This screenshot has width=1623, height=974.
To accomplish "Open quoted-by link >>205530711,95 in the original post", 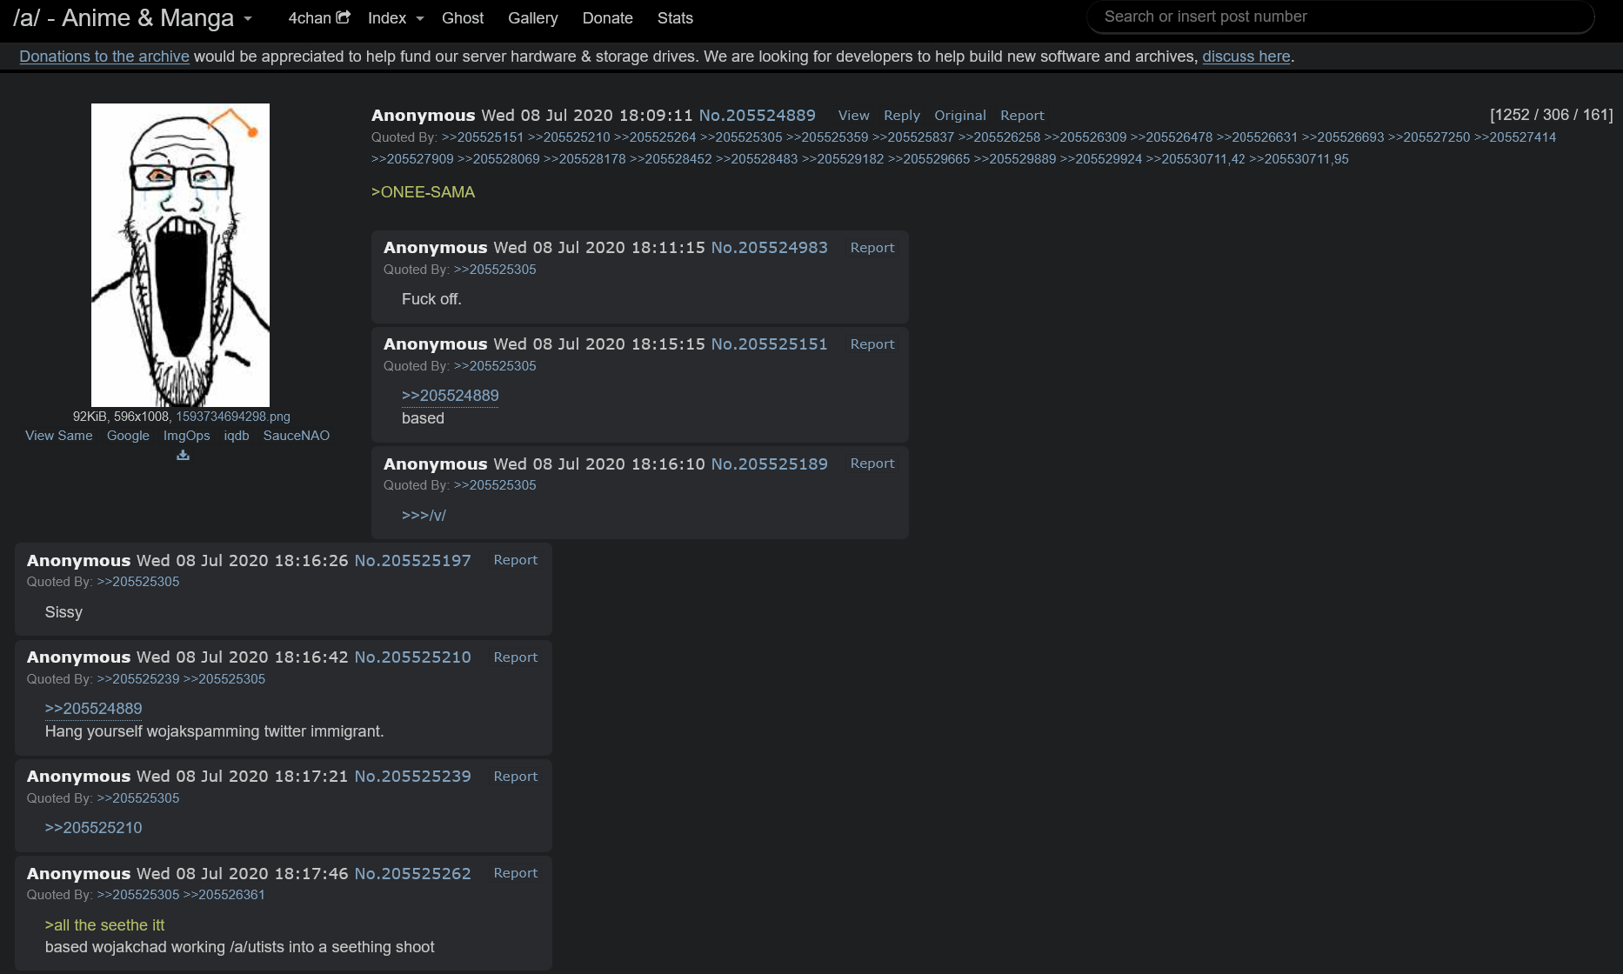I will [x=1299, y=159].
